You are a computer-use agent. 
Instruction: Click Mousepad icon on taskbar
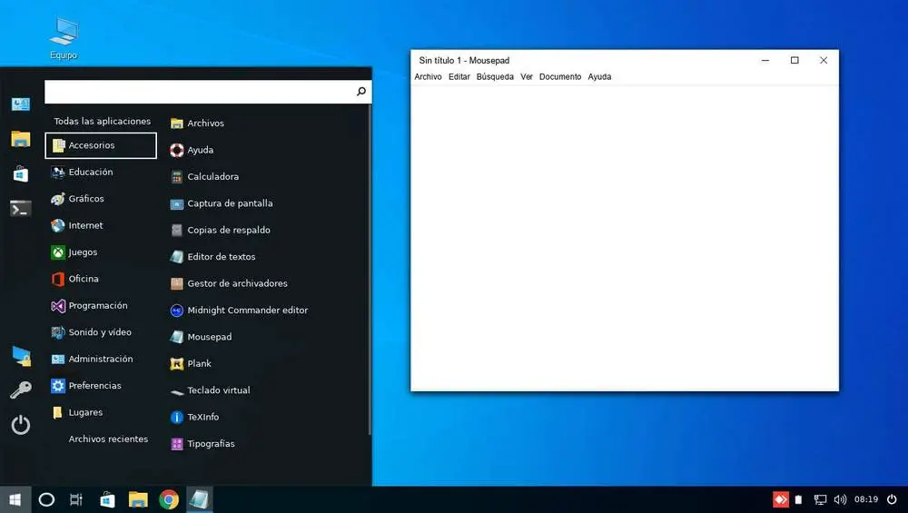tap(200, 499)
